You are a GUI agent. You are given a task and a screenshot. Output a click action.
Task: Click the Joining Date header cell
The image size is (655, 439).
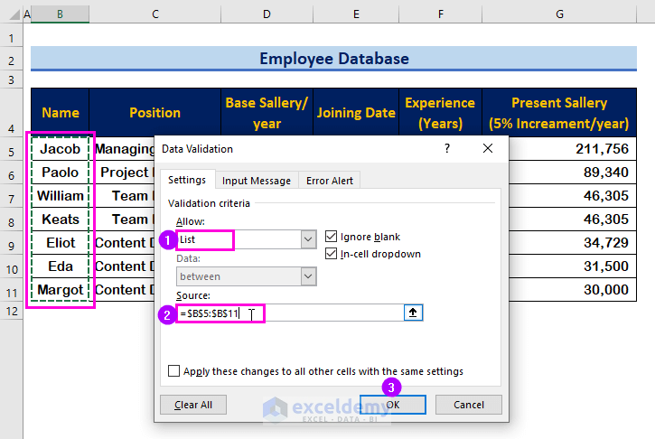click(x=356, y=112)
